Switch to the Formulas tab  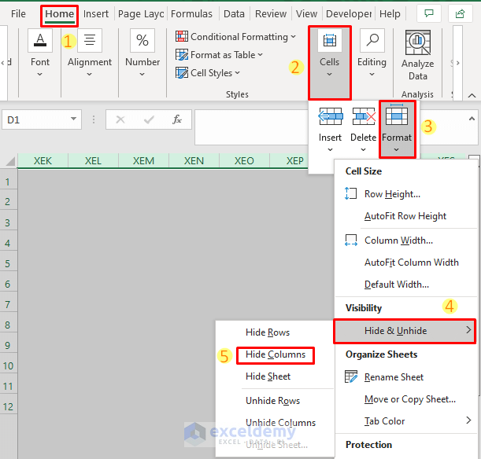(x=191, y=14)
